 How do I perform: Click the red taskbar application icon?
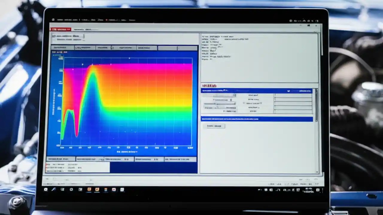pos(114,189)
